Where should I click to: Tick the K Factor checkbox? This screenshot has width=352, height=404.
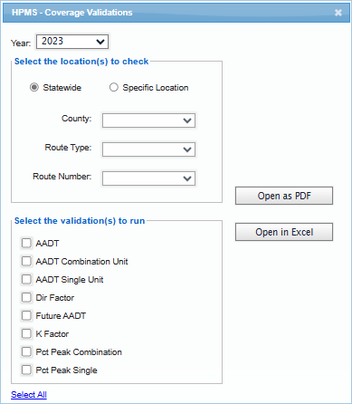[x=26, y=333]
